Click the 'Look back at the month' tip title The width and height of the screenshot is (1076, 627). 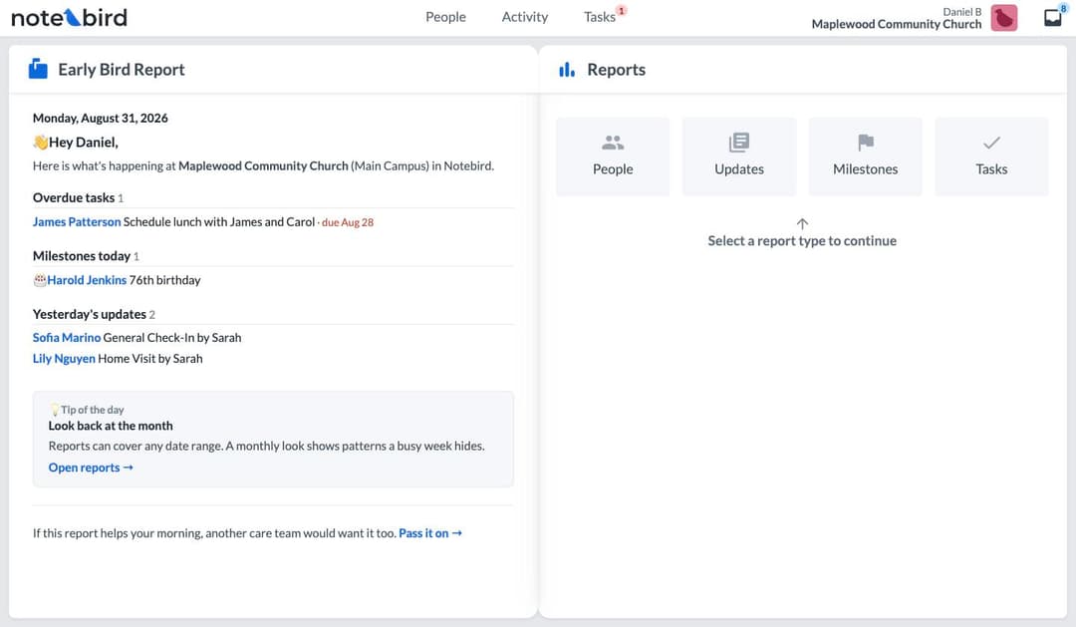pyautogui.click(x=111, y=426)
